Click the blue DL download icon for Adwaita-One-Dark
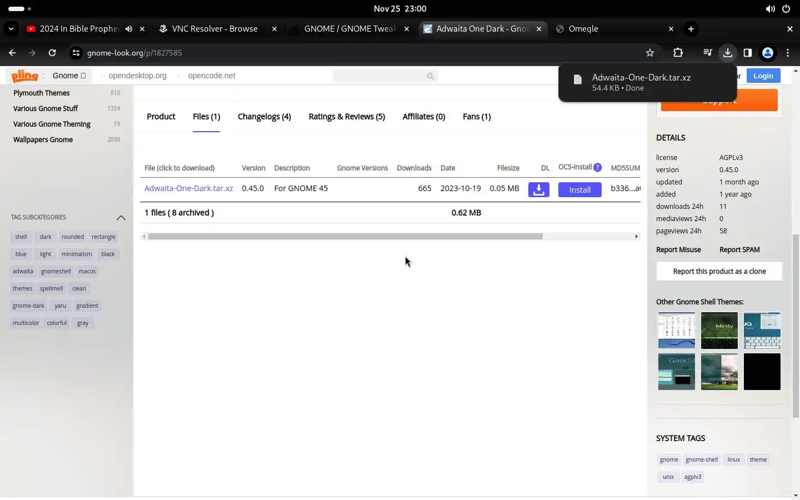This screenshot has height=500, width=800. click(538, 189)
